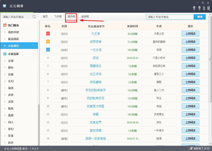Click 立即阅读 for 龙王传说
The width and height of the screenshot is (212, 151).
tap(190, 74)
